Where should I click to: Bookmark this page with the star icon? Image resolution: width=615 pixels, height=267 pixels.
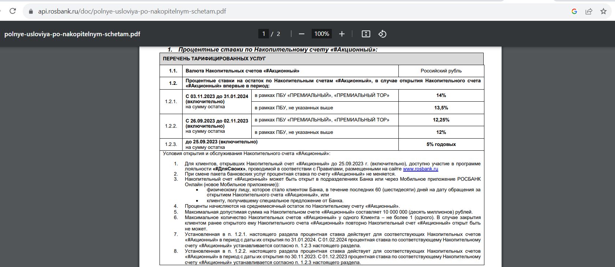[604, 11]
